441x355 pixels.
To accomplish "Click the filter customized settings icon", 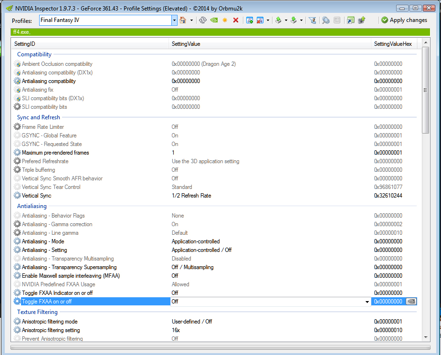I will click(312, 20).
